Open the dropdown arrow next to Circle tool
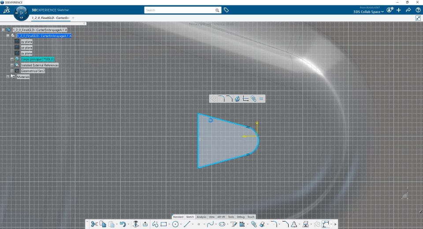423x229 pixels. (181, 225)
